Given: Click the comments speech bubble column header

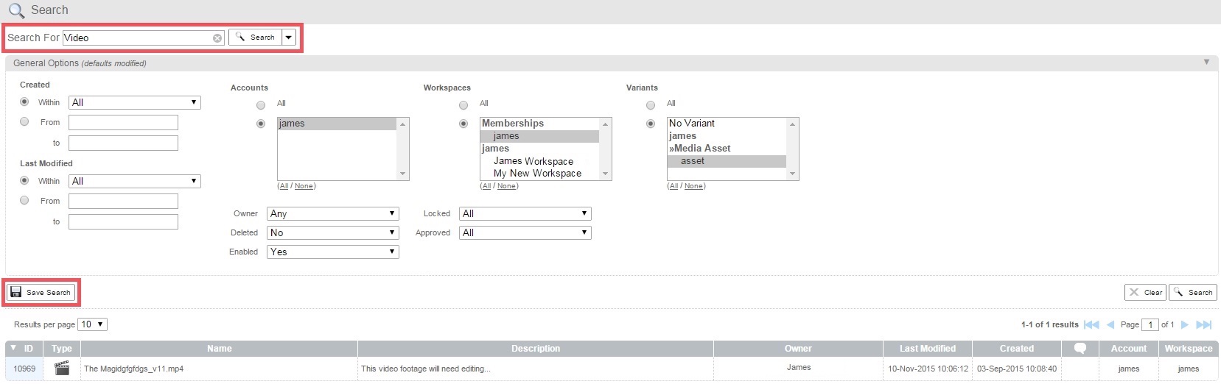Looking at the screenshot, I should (1080, 349).
